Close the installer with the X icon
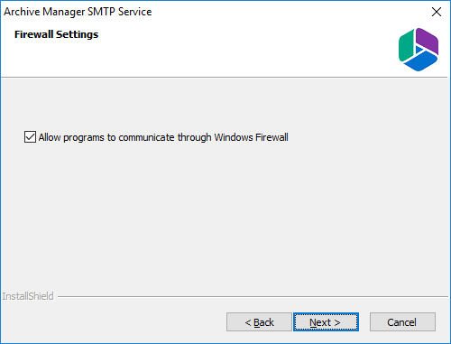The image size is (451, 344). 437,12
